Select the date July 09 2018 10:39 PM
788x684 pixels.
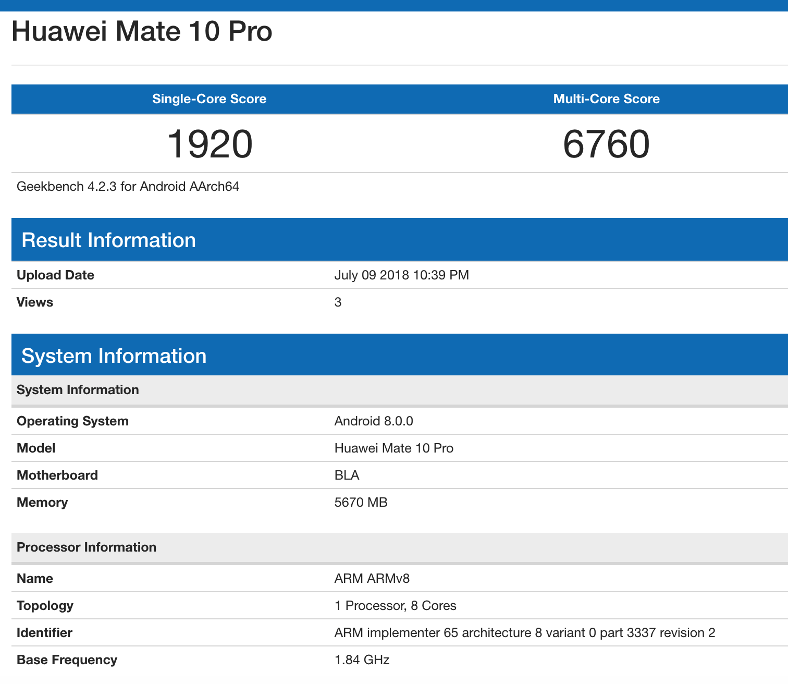(x=401, y=275)
